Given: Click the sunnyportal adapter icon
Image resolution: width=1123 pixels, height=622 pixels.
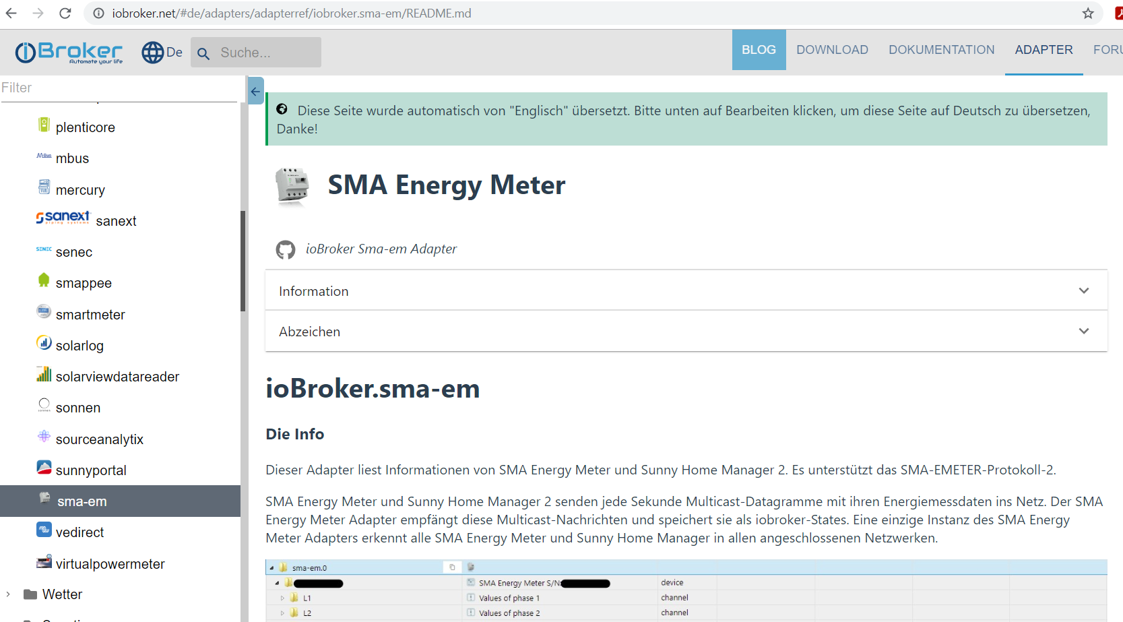Looking at the screenshot, I should click(x=44, y=468).
